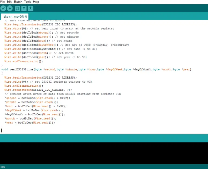Save the sketch with the down-arrow icon
Image resolution: width=208 pixels, height=169 pixels.
click(x=30, y=8)
